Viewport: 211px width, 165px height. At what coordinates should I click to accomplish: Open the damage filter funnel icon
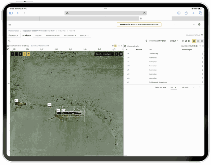tap(202, 35)
